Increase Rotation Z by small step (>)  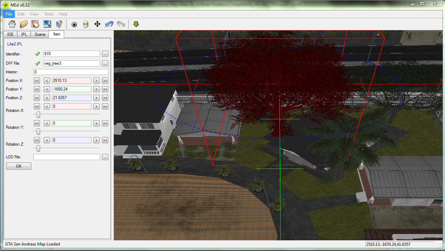[97, 140]
